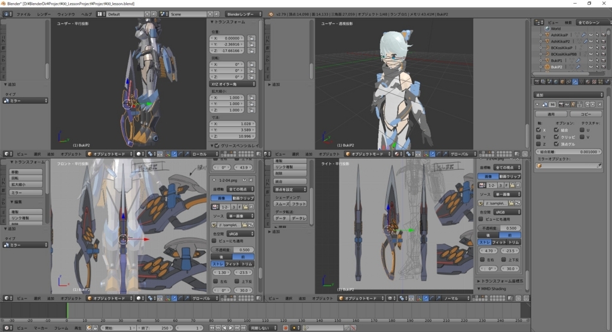Open the World tab in properties editor

pos(556,81)
